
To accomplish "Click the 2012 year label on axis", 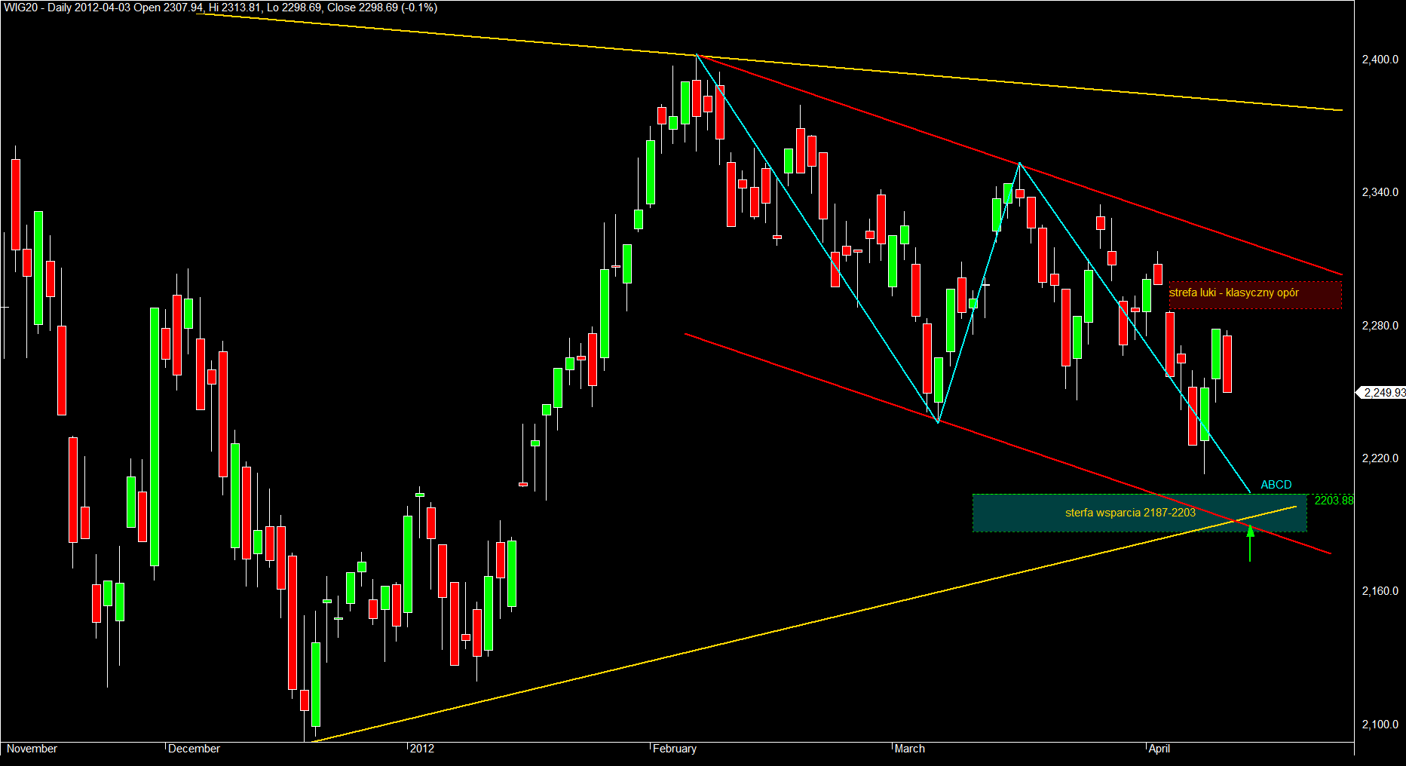I will [x=422, y=749].
